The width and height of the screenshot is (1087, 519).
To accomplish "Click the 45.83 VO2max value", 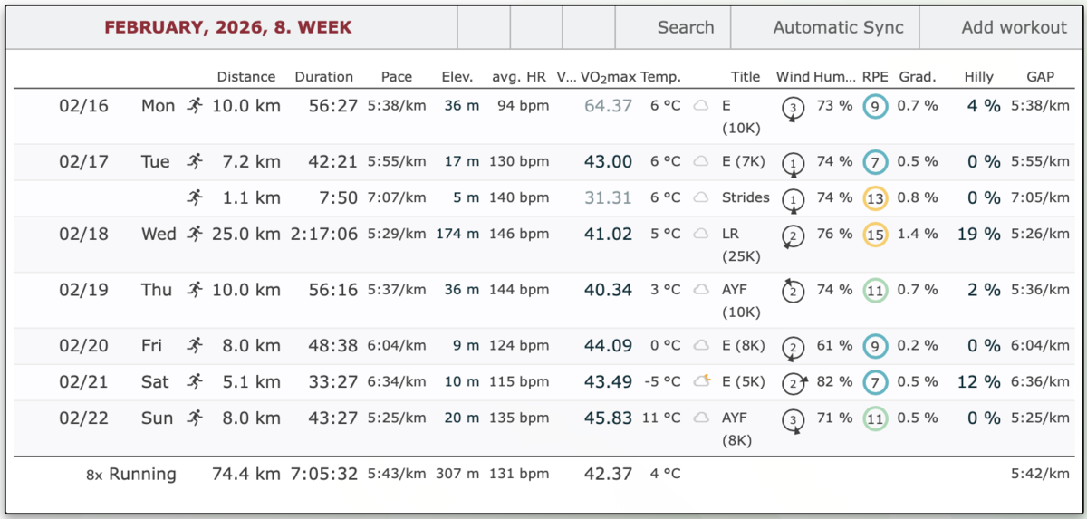I will coord(608,418).
